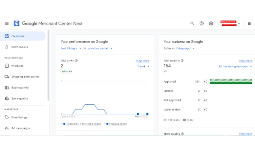Toggle the Previous period legend entry

(x=115, y=124)
